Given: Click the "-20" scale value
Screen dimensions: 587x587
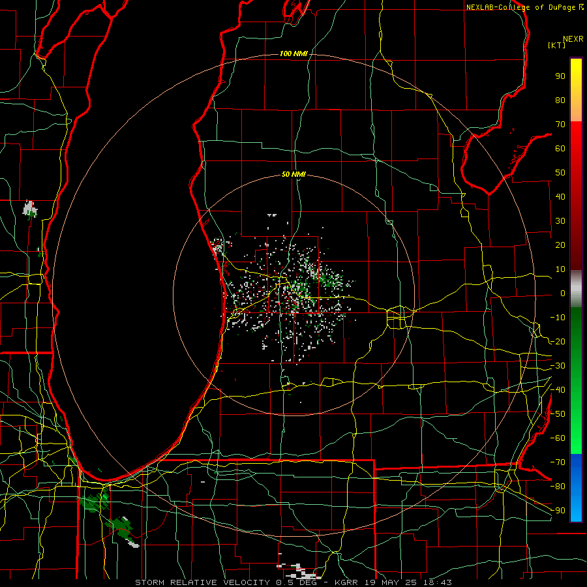Looking at the screenshot, I should click(x=558, y=342).
